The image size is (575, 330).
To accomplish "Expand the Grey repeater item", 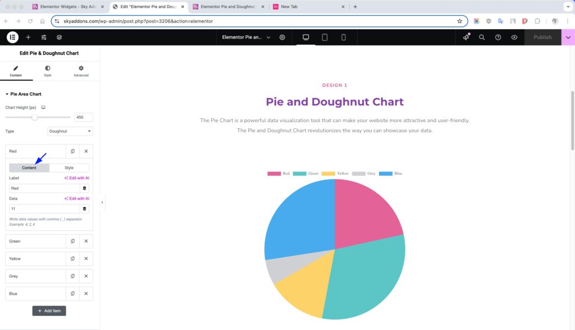I will [x=35, y=276].
